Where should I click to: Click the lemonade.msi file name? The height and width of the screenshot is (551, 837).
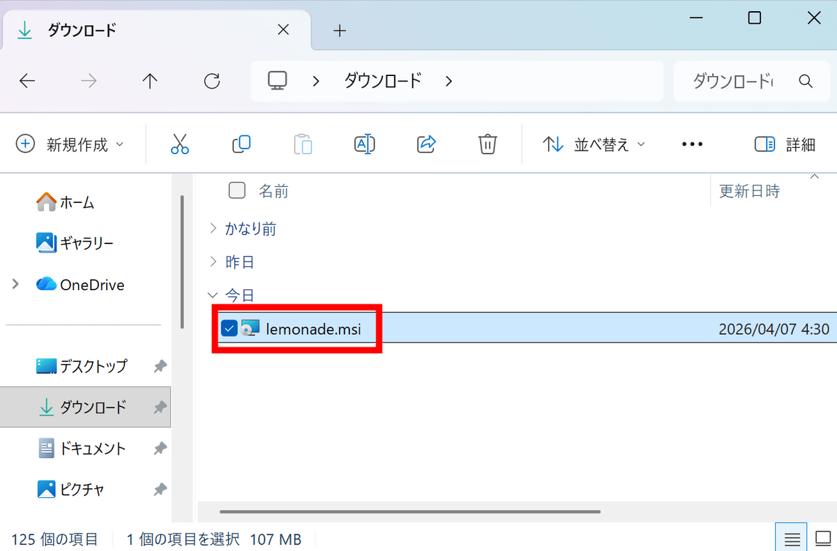[x=313, y=329]
